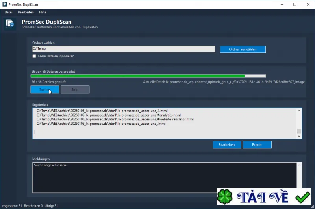The height and width of the screenshot is (209, 315).
Task: Click the window resize grip icon
Action: tap(313, 207)
